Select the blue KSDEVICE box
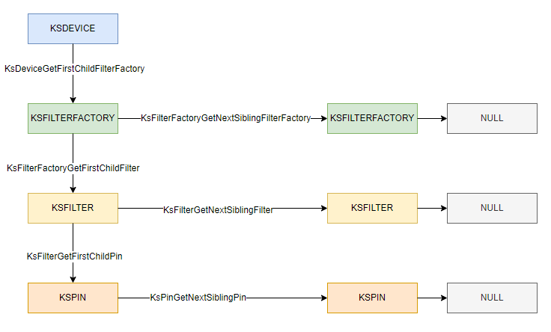551x332 pixels. (x=73, y=28)
